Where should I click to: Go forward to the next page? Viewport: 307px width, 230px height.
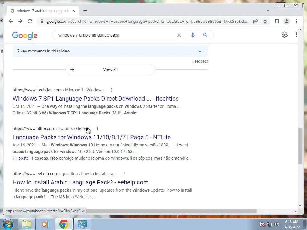point(20,21)
